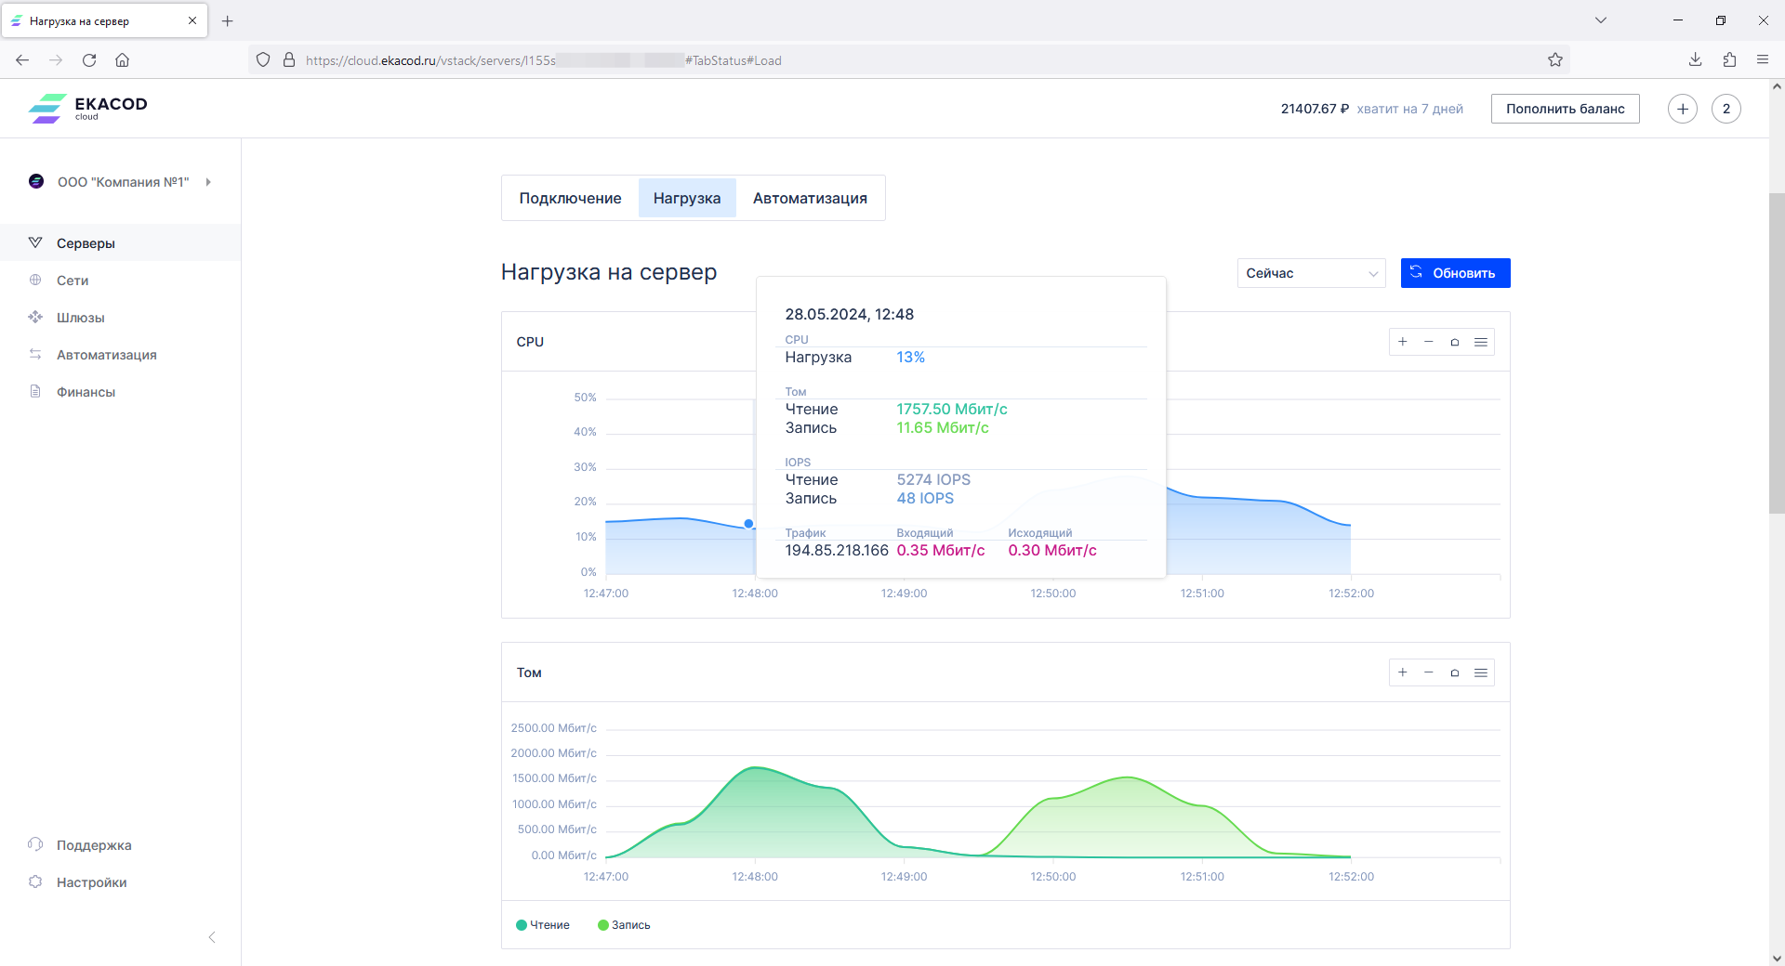Zoom out on the CPU chart
Viewport: 1785px width, 966px height.
1429,342
